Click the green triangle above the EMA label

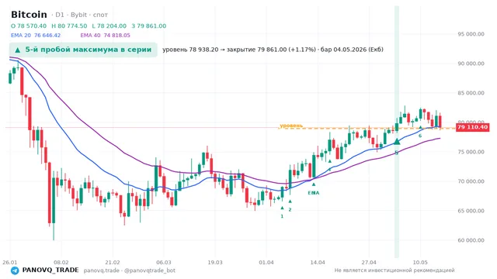[314, 184]
